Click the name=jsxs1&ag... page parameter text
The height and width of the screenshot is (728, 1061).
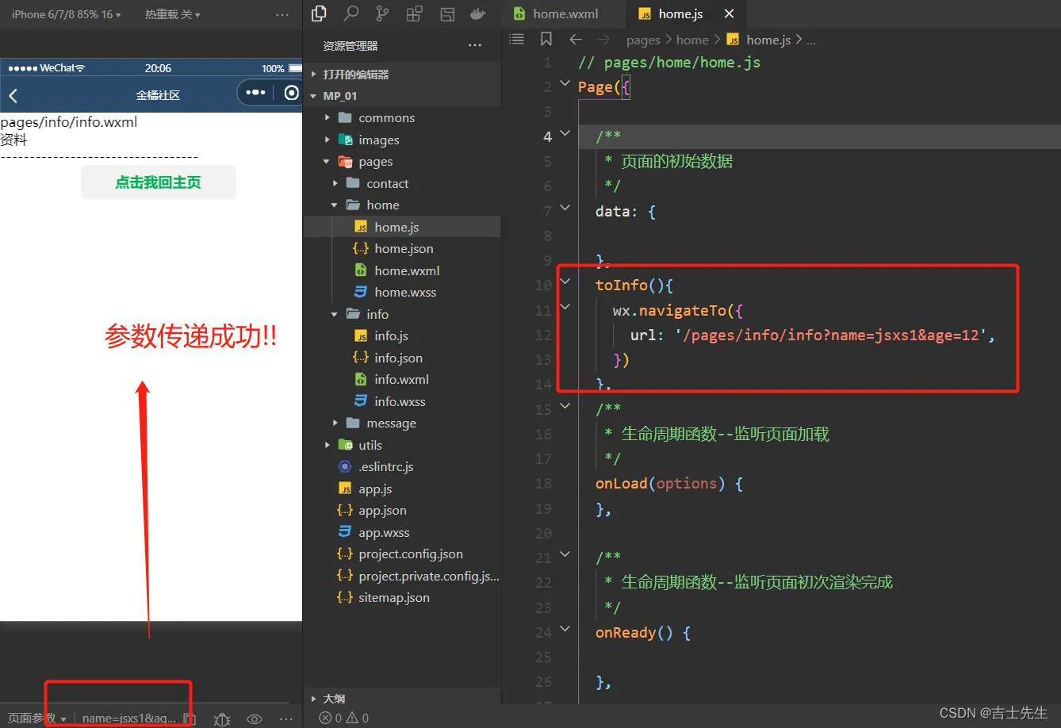pyautogui.click(x=129, y=718)
